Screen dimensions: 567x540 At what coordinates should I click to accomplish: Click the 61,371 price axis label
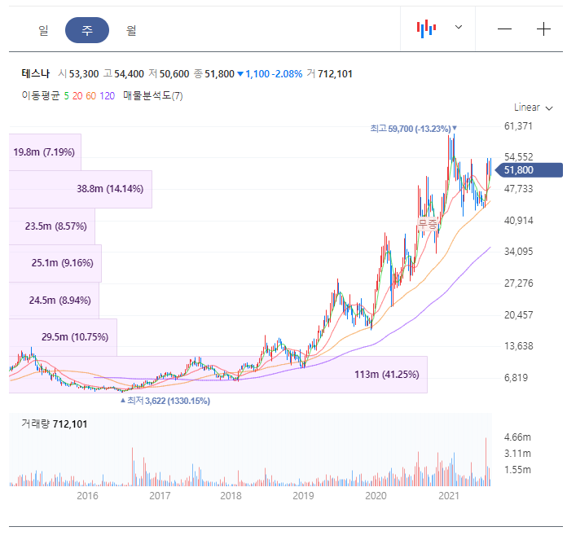518,126
